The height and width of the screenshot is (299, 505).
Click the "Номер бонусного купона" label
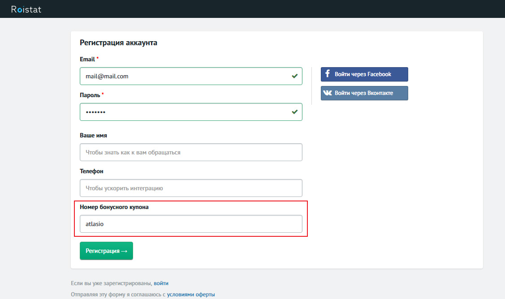tap(114, 207)
